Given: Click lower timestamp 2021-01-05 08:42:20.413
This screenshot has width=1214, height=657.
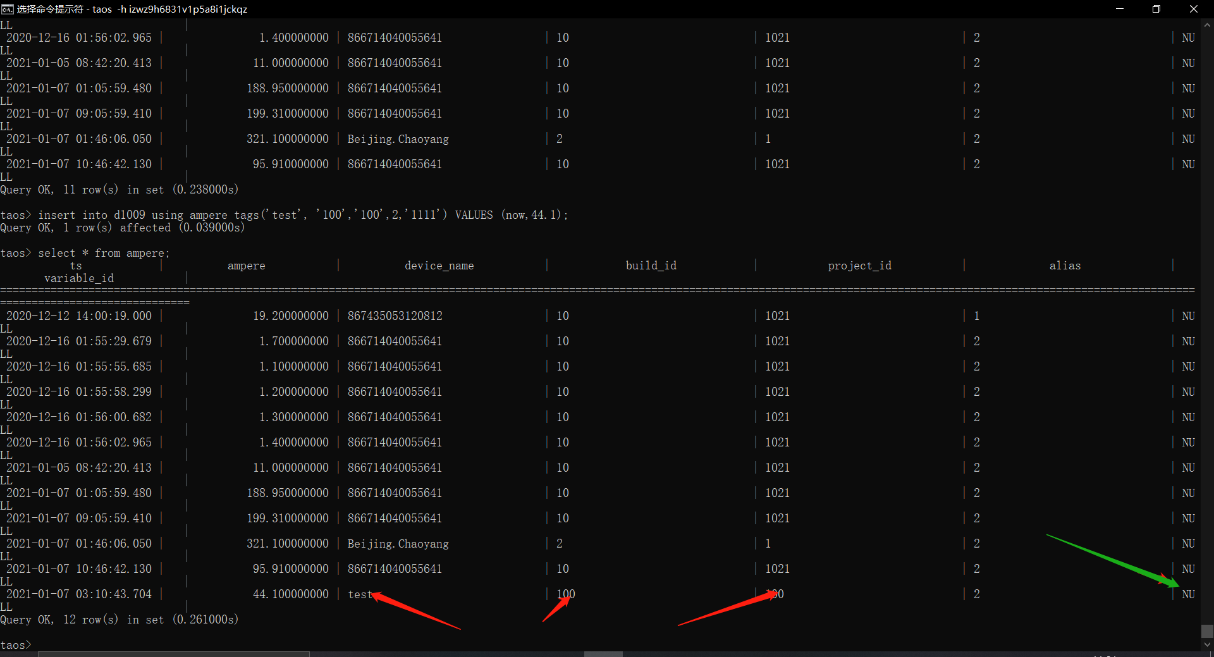Looking at the screenshot, I should (79, 468).
